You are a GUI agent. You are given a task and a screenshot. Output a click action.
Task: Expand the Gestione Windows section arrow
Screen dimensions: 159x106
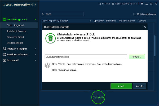coord(35,55)
